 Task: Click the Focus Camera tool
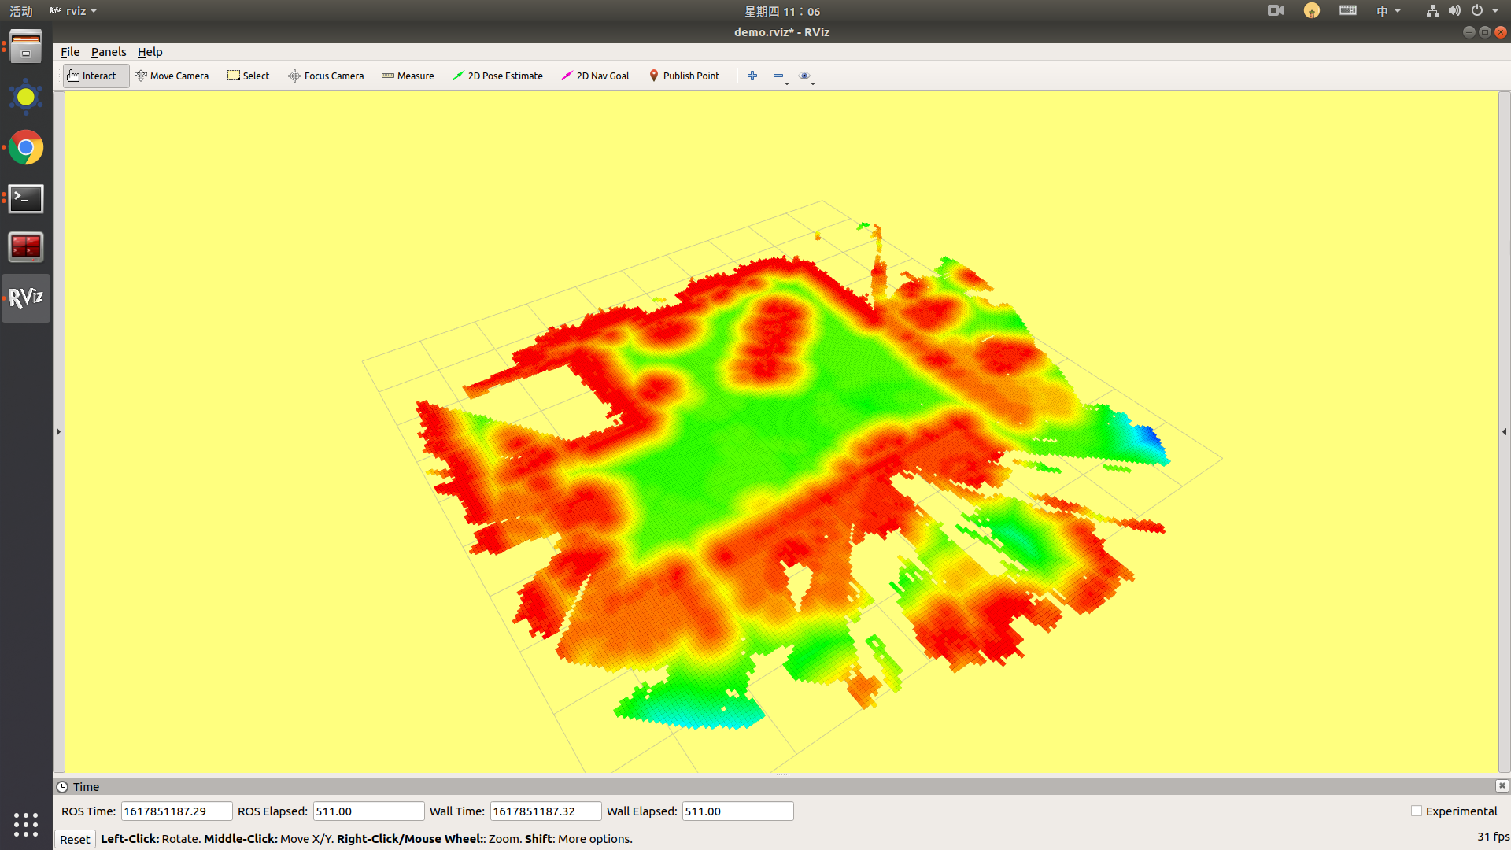[326, 76]
